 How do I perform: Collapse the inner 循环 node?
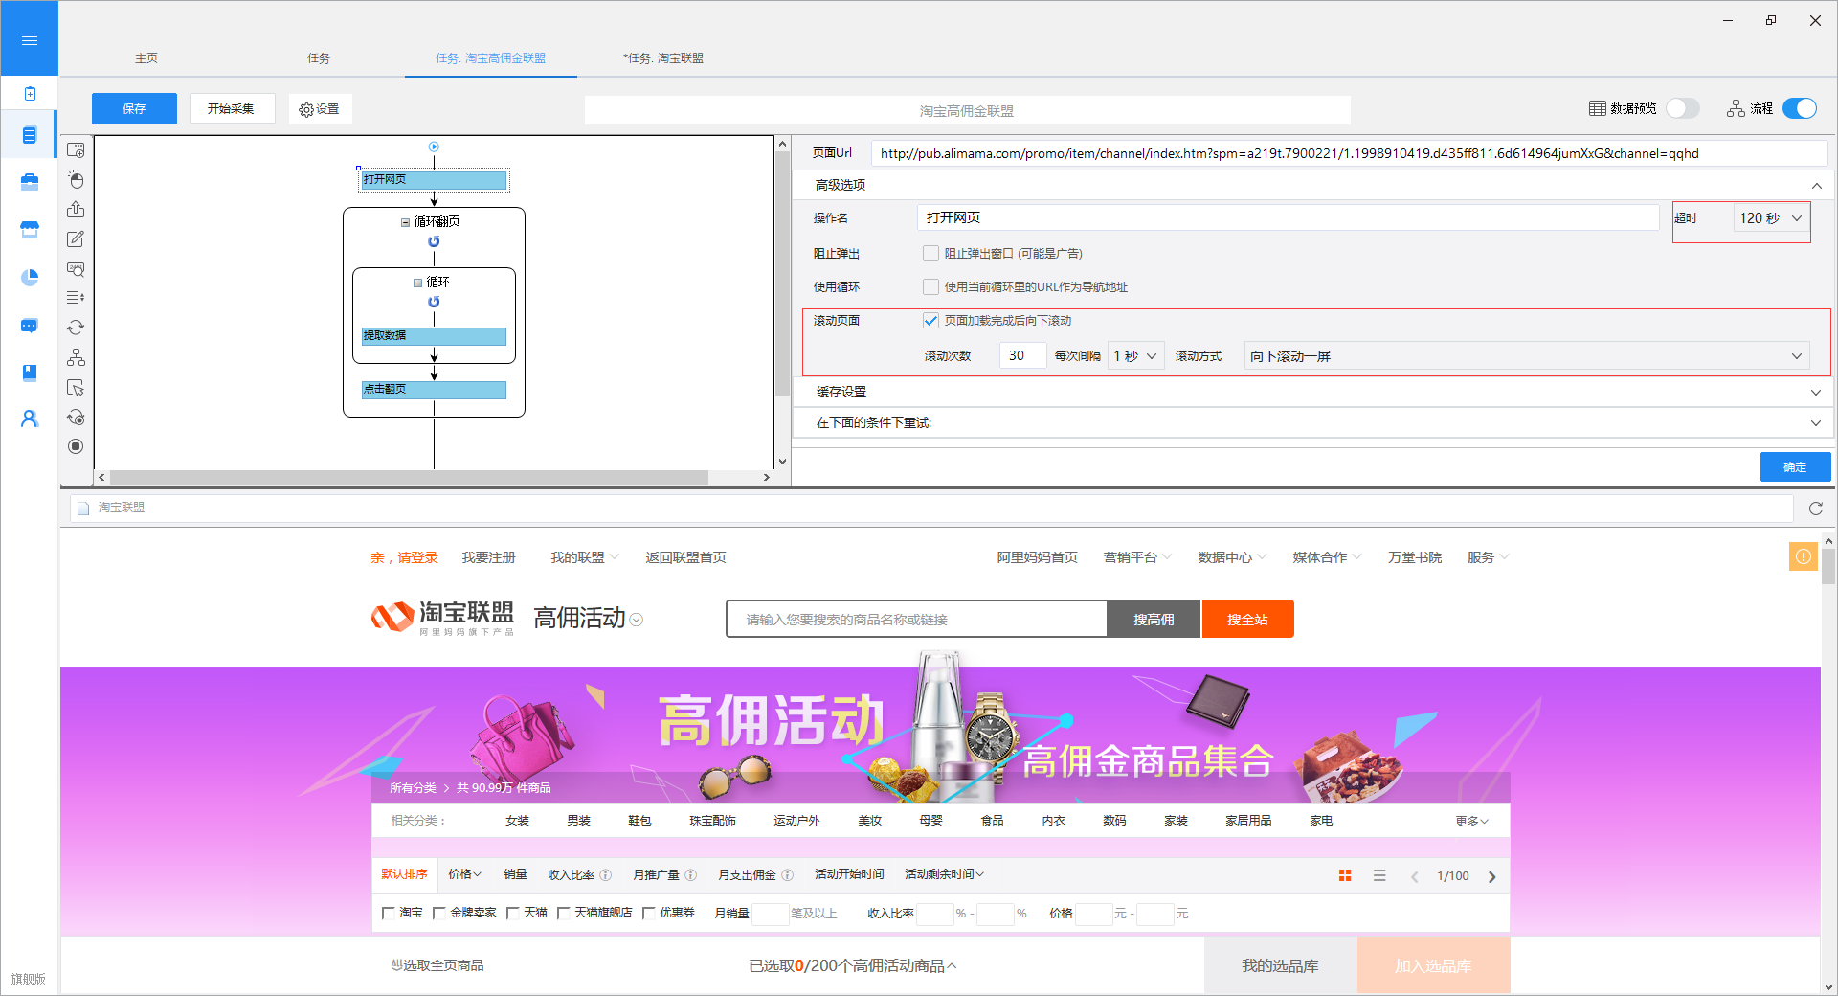coord(417,283)
